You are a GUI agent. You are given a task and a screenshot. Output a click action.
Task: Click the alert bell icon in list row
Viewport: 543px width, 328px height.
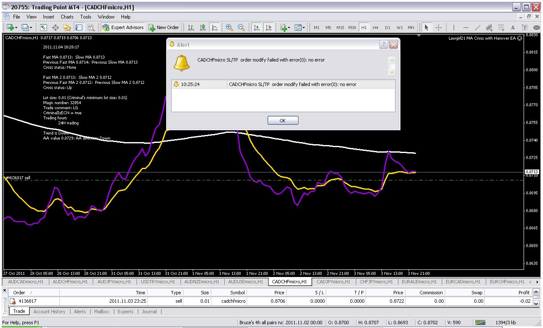click(x=176, y=84)
